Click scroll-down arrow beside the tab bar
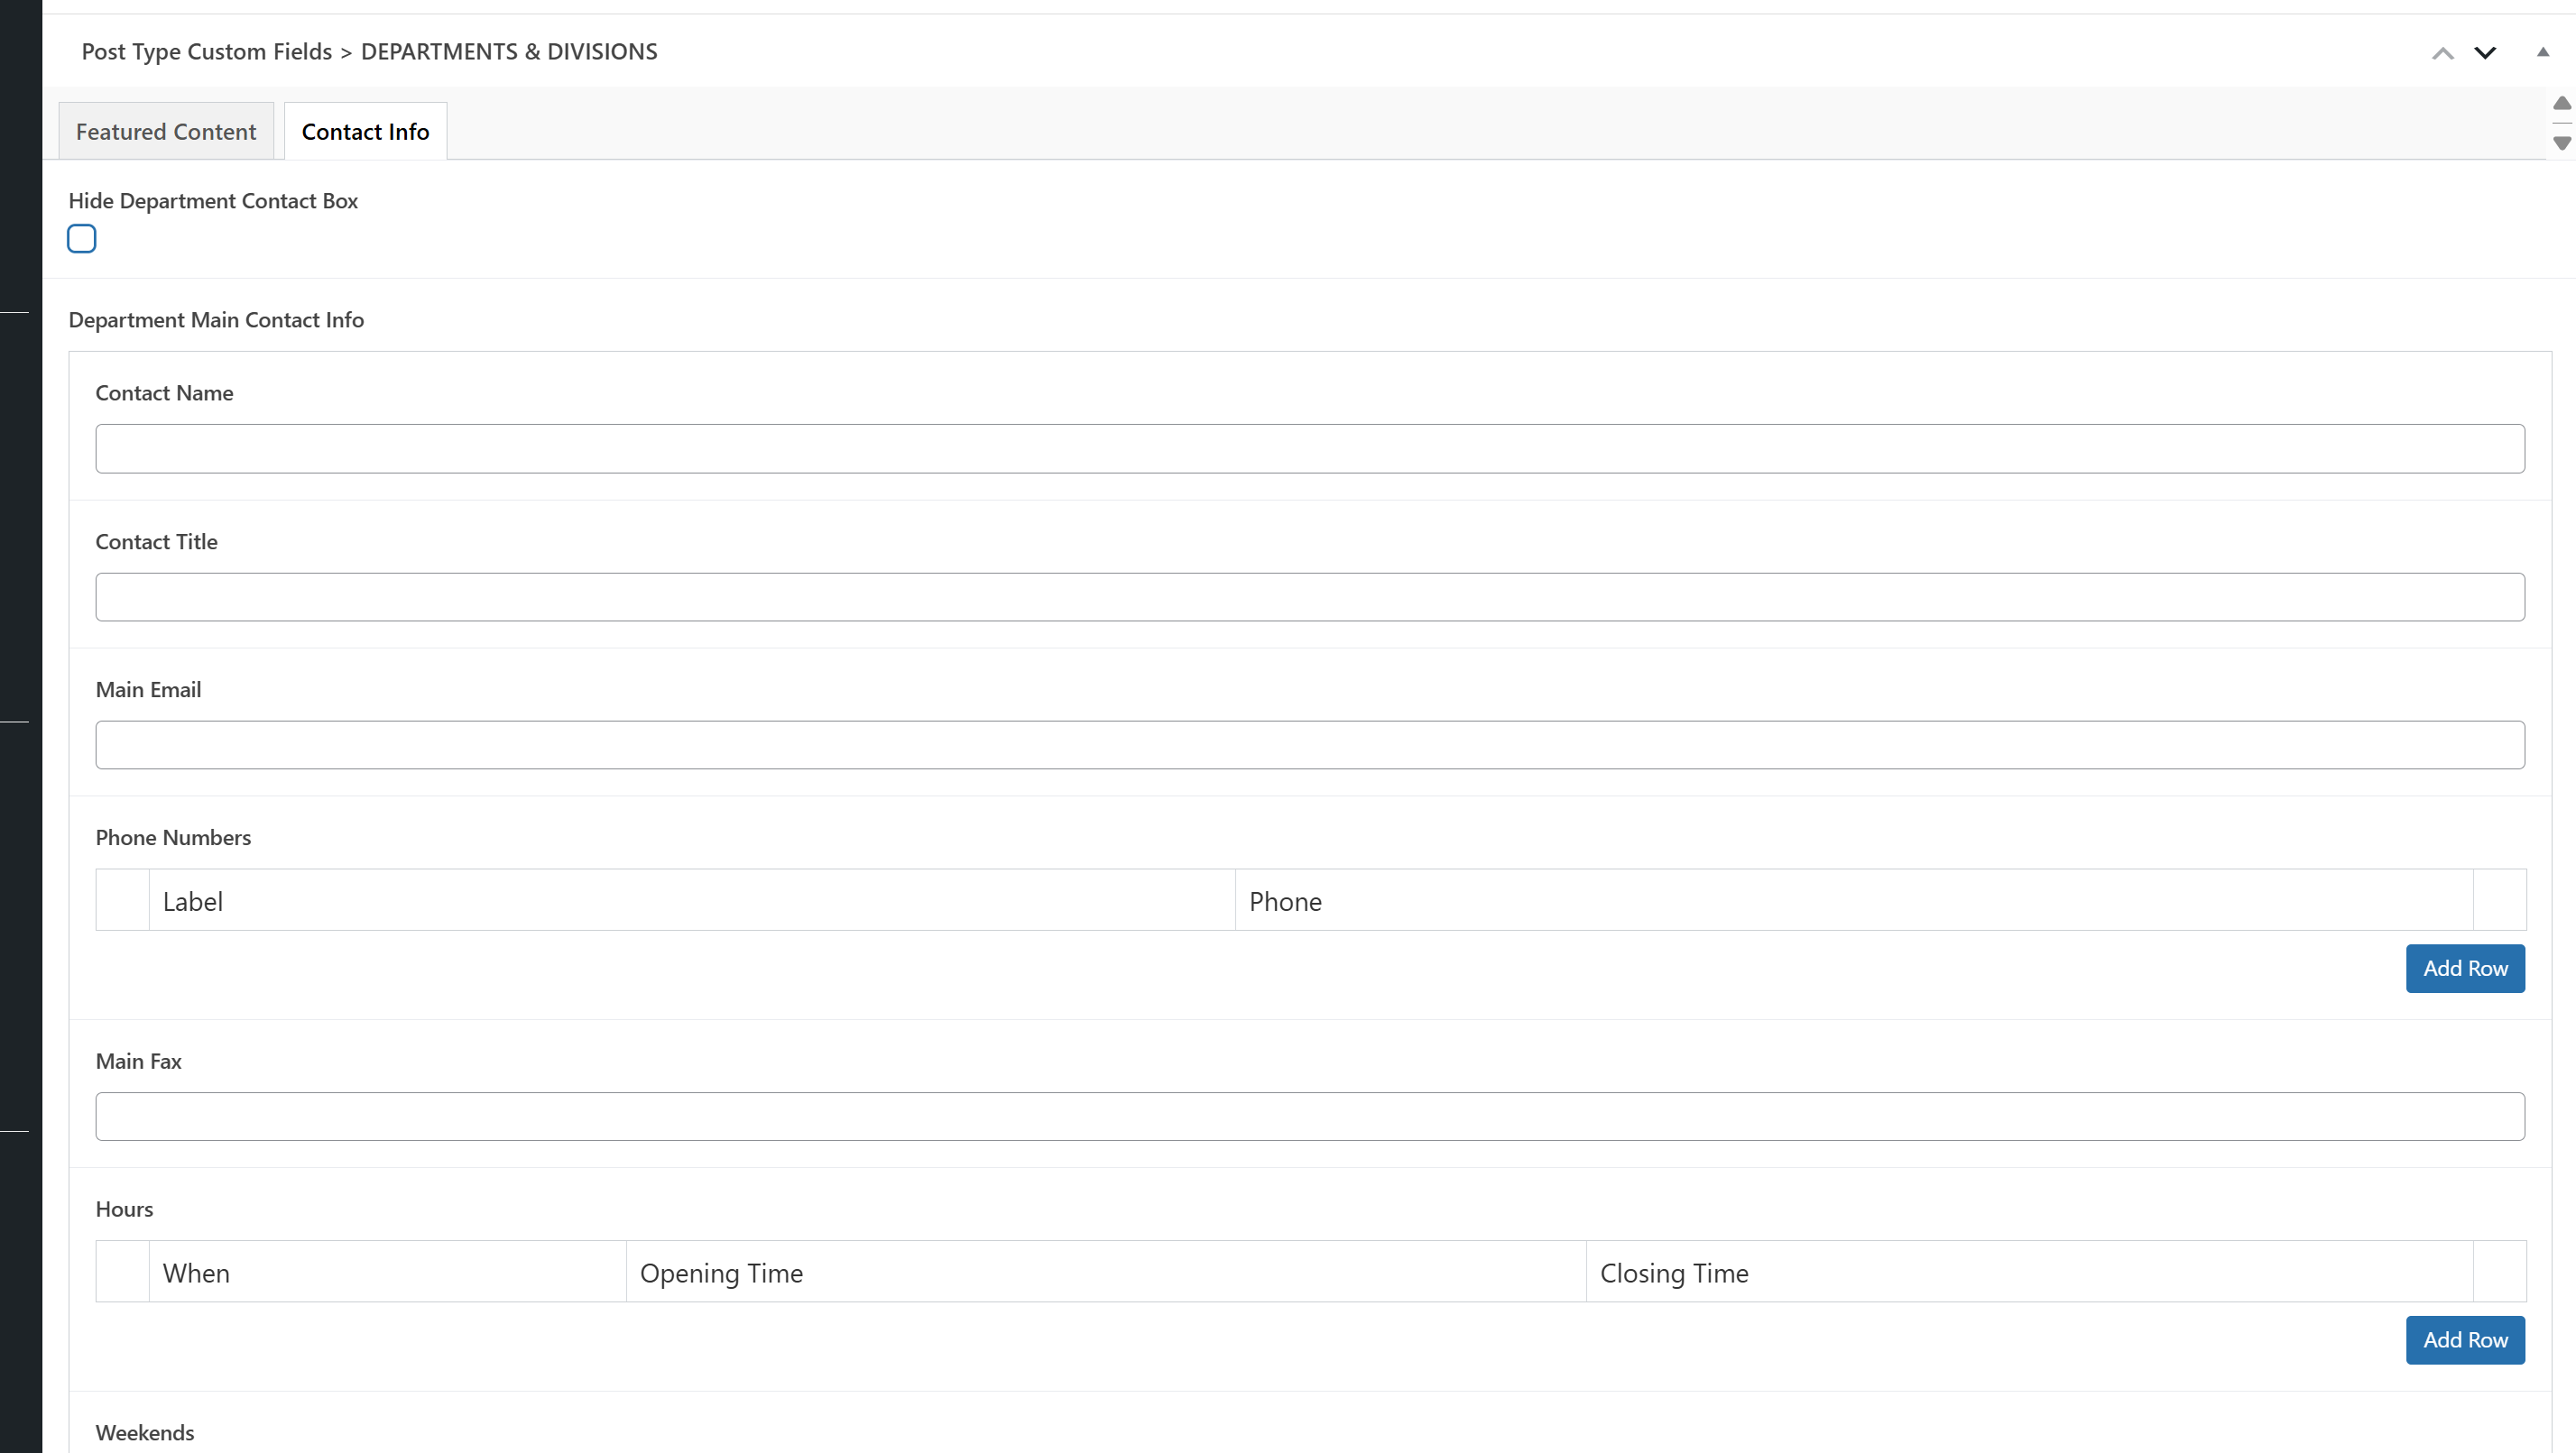 point(2561,143)
